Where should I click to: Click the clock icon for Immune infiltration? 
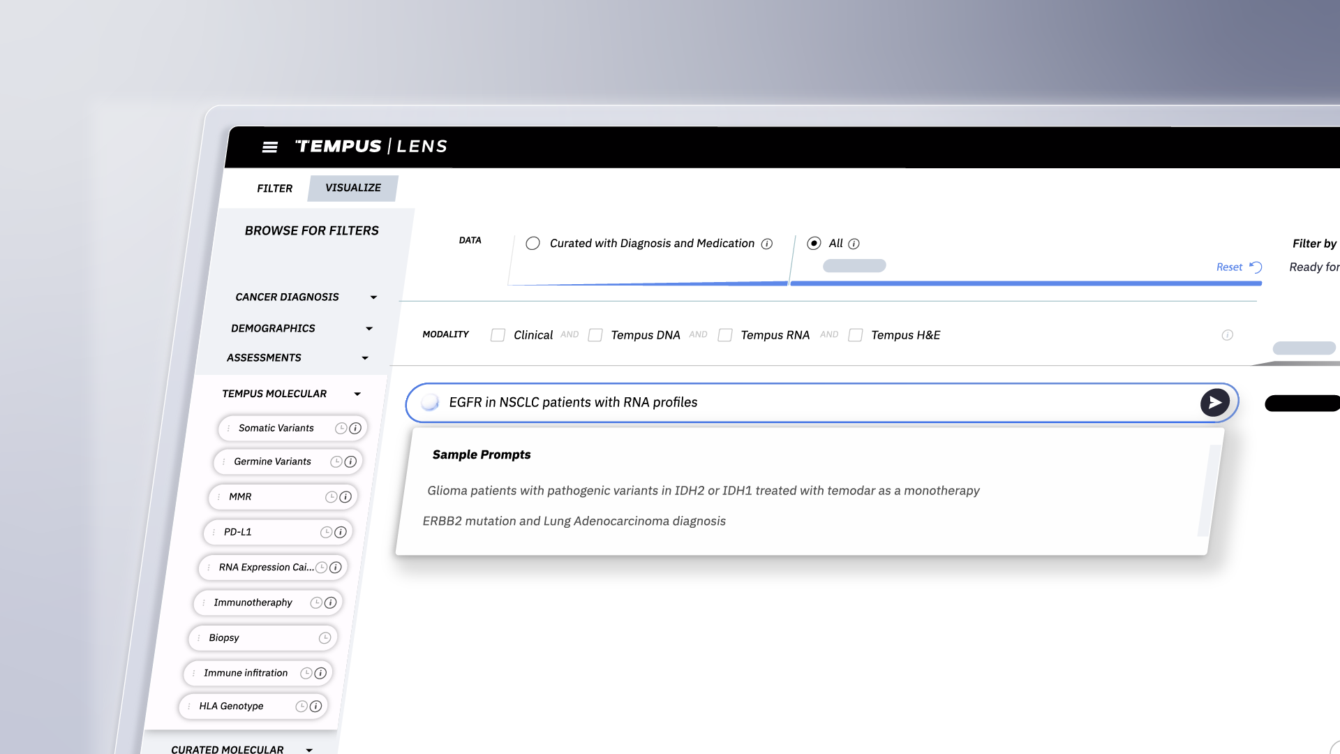click(306, 673)
